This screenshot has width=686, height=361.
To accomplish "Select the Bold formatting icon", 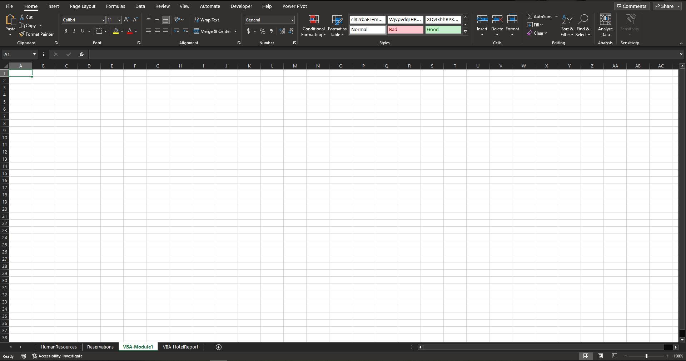I will 66,31.
